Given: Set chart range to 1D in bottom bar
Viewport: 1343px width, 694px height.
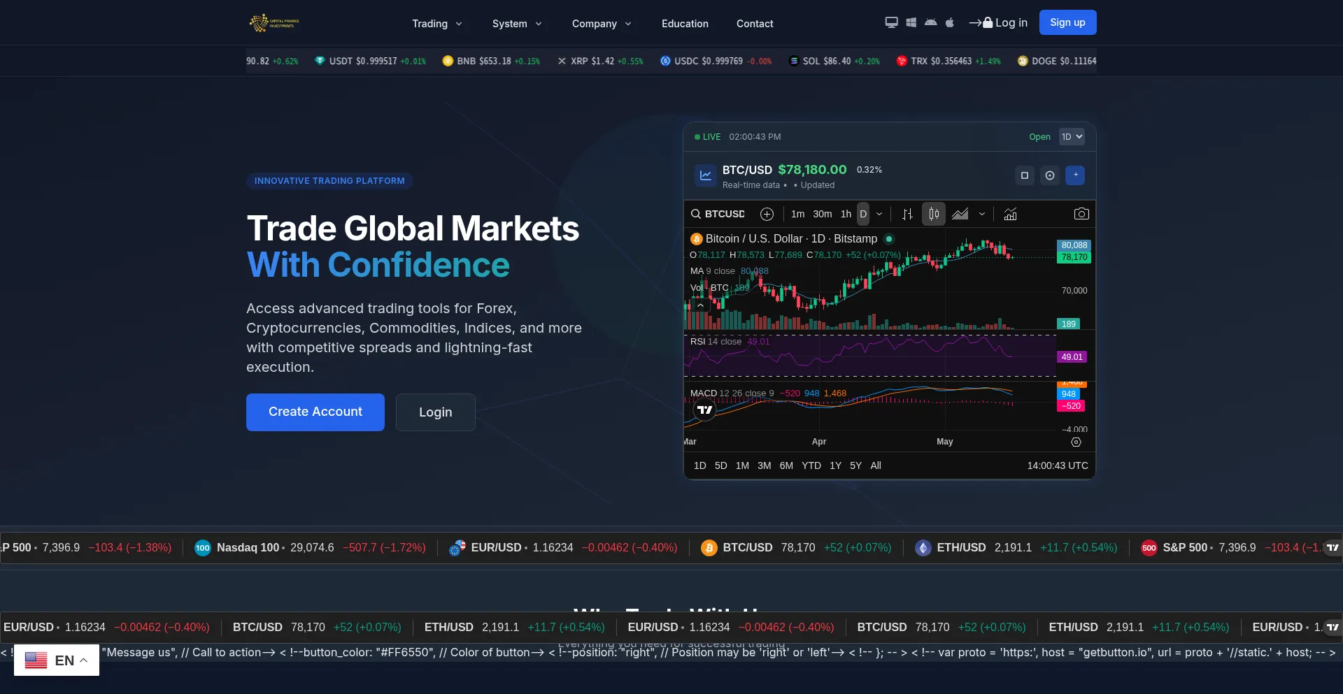Looking at the screenshot, I should tap(699, 465).
